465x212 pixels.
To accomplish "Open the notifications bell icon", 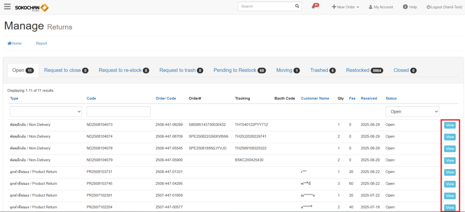I will coord(314,7).
